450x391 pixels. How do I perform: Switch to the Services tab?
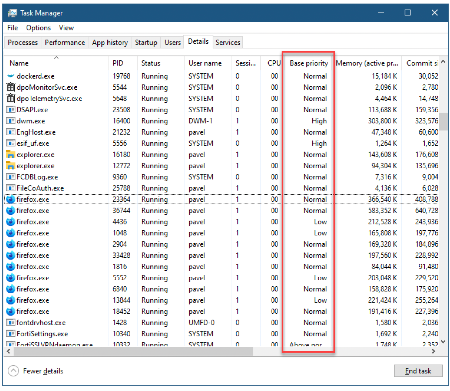(228, 43)
